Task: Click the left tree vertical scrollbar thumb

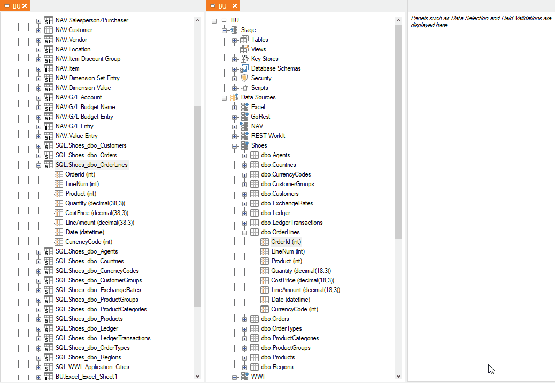Action: point(197,206)
